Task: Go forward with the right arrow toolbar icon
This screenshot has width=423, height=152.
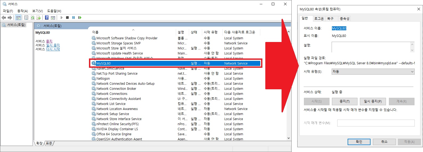Action: (10, 18)
